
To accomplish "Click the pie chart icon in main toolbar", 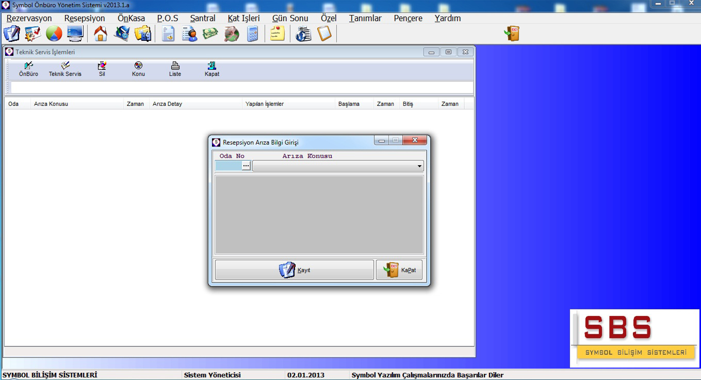I will [54, 34].
